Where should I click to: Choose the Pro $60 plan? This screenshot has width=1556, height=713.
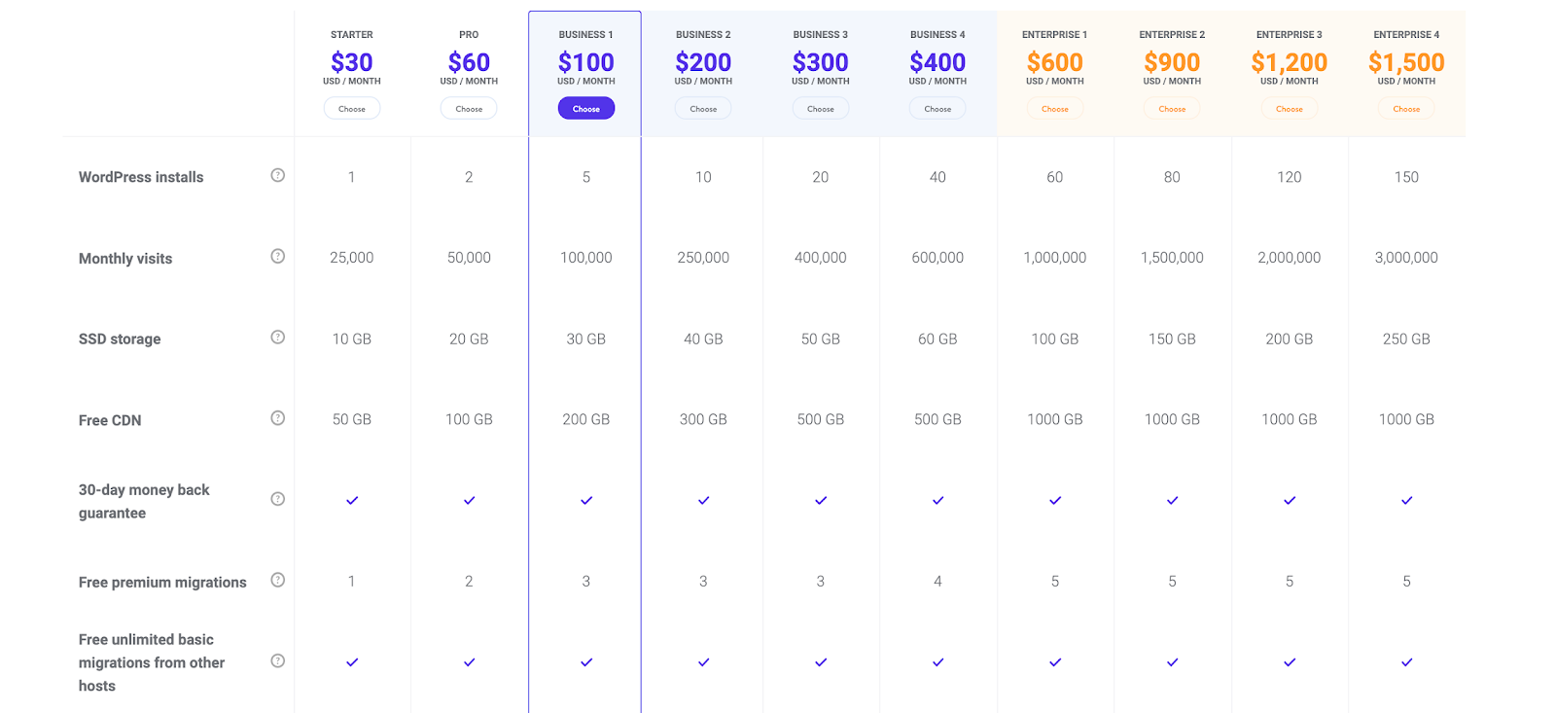tap(469, 109)
